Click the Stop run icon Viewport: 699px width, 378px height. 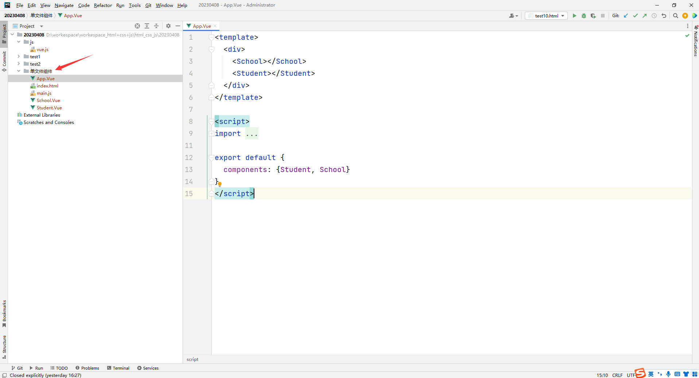pos(603,16)
